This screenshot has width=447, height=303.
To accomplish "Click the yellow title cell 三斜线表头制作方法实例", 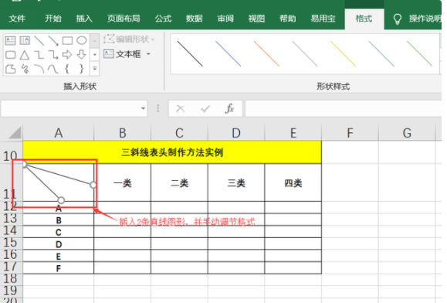I will pos(172,152).
